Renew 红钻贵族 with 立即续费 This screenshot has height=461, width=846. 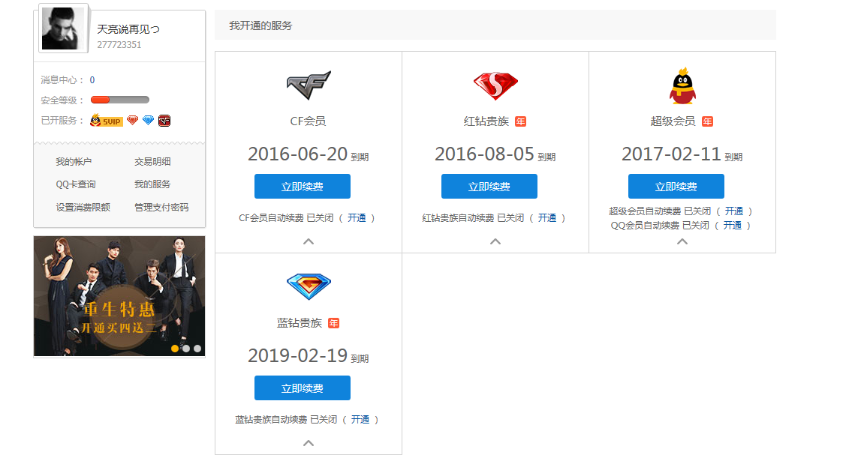(489, 187)
